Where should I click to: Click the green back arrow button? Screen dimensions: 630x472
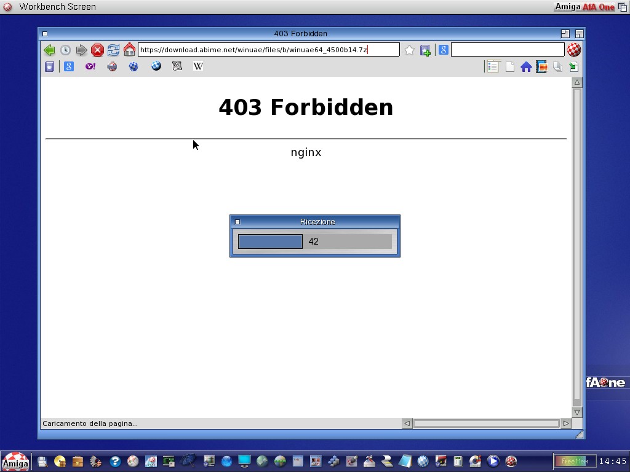(49, 50)
